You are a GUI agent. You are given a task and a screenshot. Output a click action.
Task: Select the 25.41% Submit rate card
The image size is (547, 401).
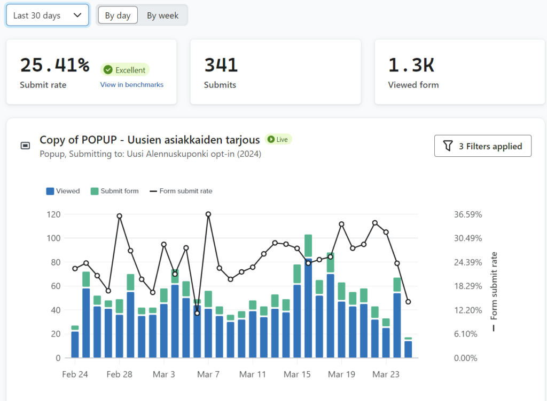pos(91,71)
